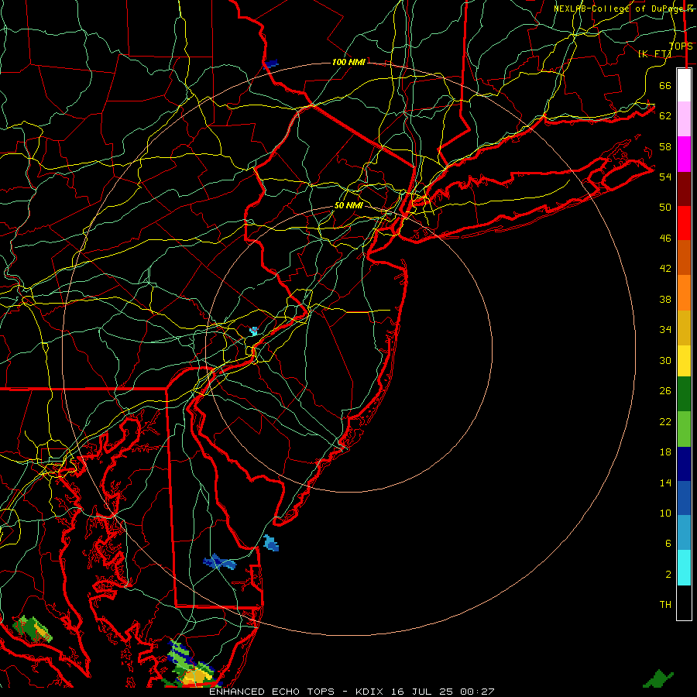Click the legend value '46'
Screen dimensions: 697x697
coord(665,239)
